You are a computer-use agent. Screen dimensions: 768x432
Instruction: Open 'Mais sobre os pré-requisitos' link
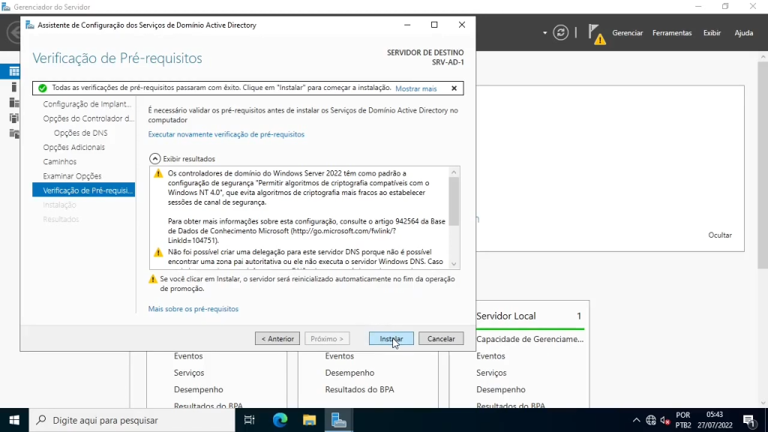click(x=193, y=308)
